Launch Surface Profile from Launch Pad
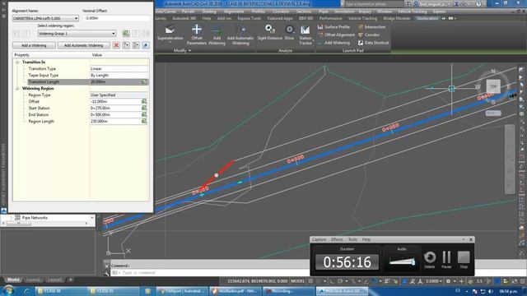Image resolution: width=527 pixels, height=296 pixels. 333,27
